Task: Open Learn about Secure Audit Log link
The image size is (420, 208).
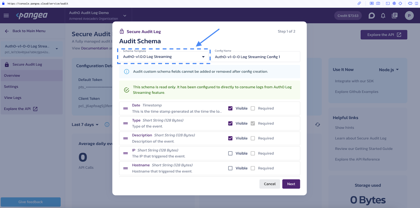Action: point(361,138)
